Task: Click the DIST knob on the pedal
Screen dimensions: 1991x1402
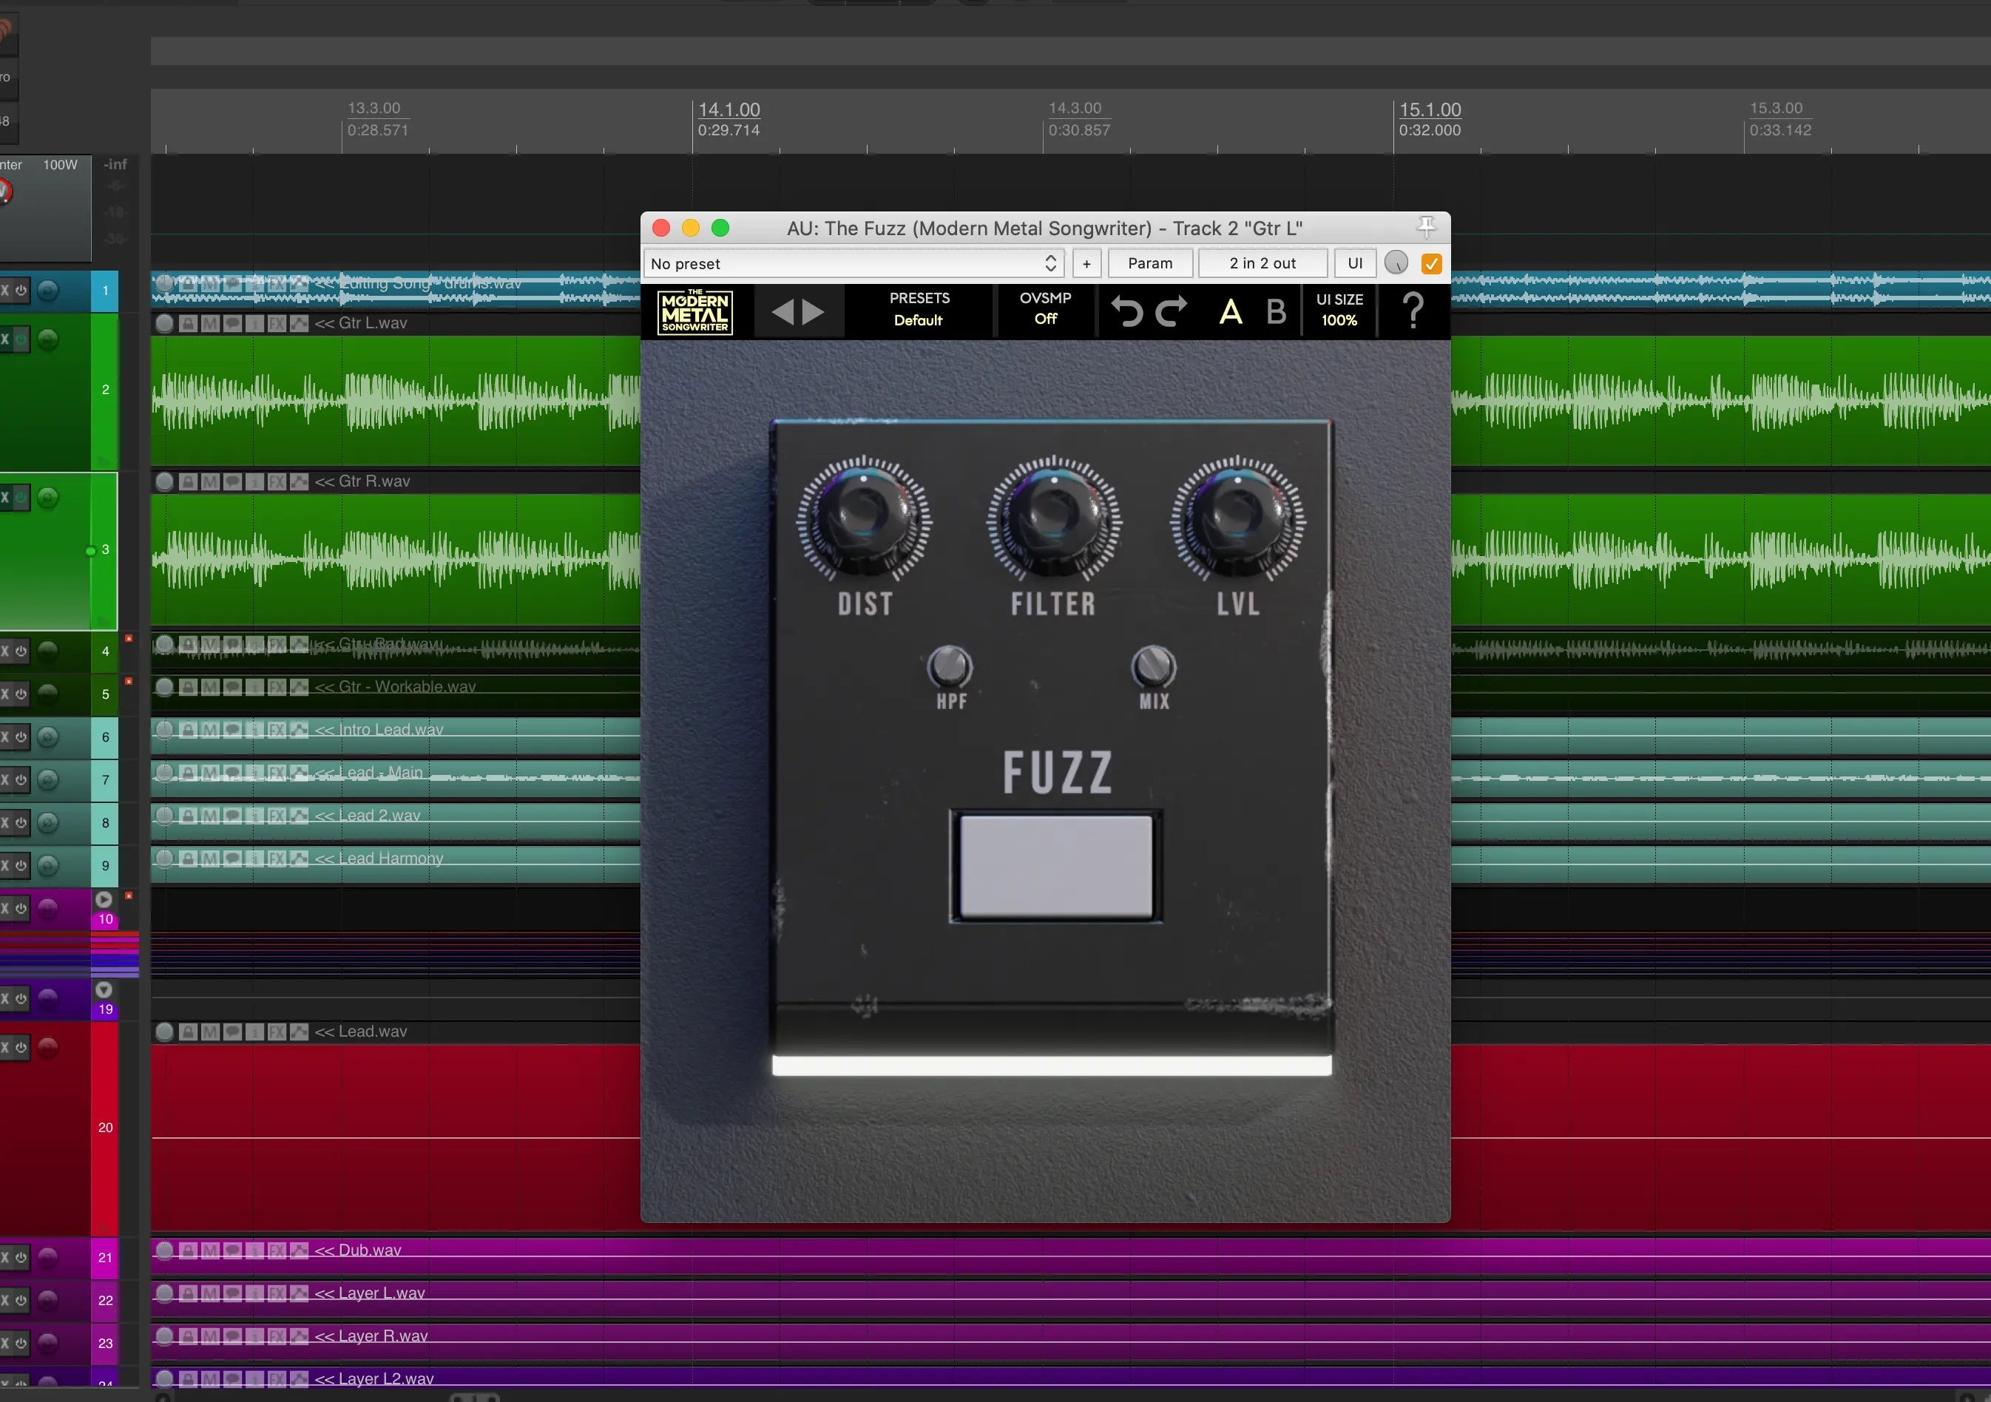Action: (x=864, y=518)
